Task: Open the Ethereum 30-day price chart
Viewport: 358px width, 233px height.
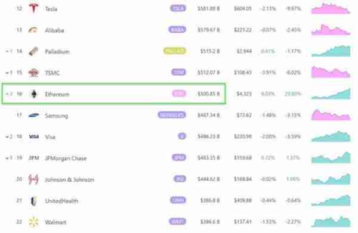Action: pyautogui.click(x=331, y=94)
